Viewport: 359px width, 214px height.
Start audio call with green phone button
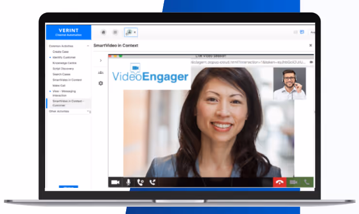click(x=307, y=182)
